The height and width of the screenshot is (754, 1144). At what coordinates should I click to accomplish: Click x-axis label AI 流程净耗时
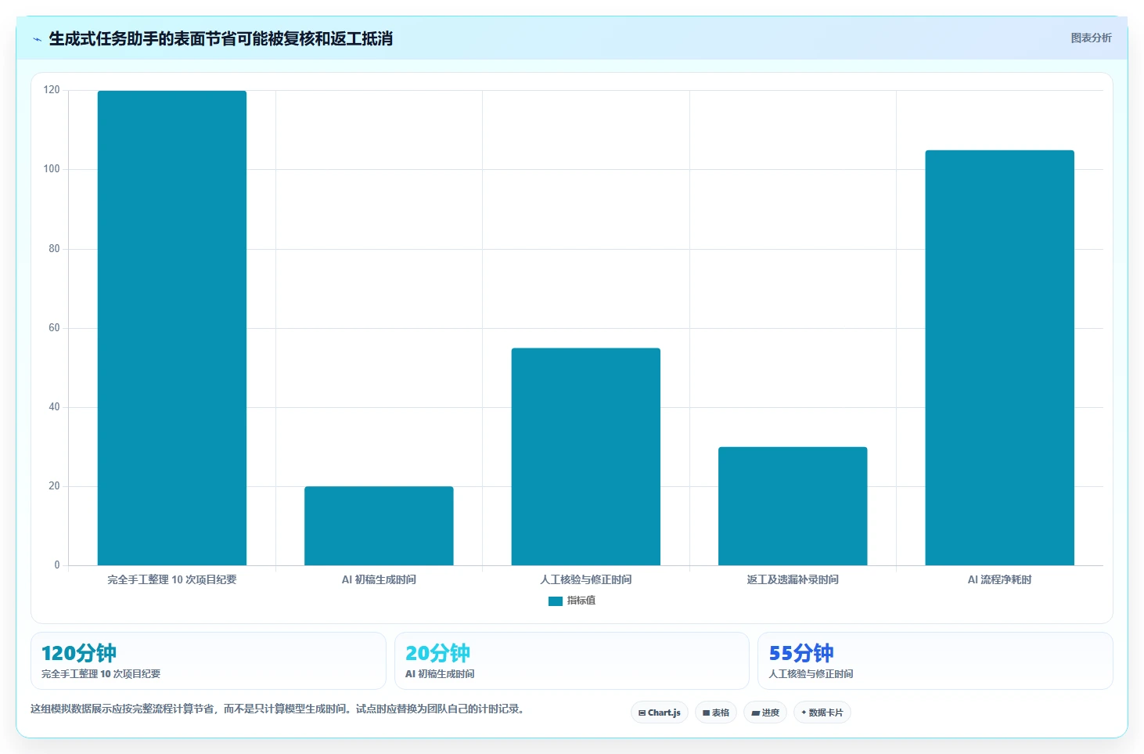click(x=1000, y=579)
